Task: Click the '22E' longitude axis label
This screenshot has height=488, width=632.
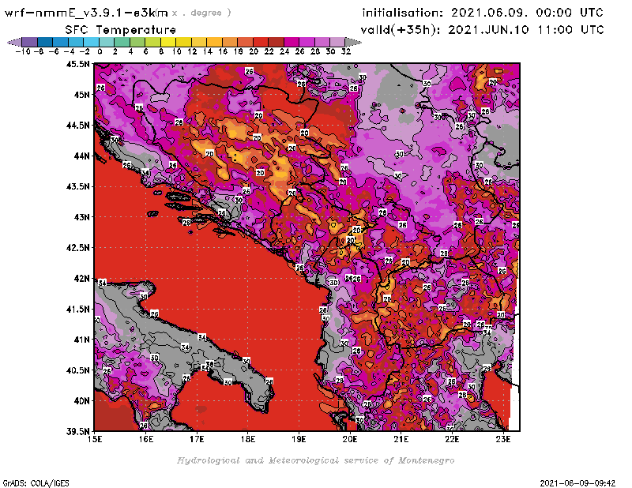Action: point(452,439)
